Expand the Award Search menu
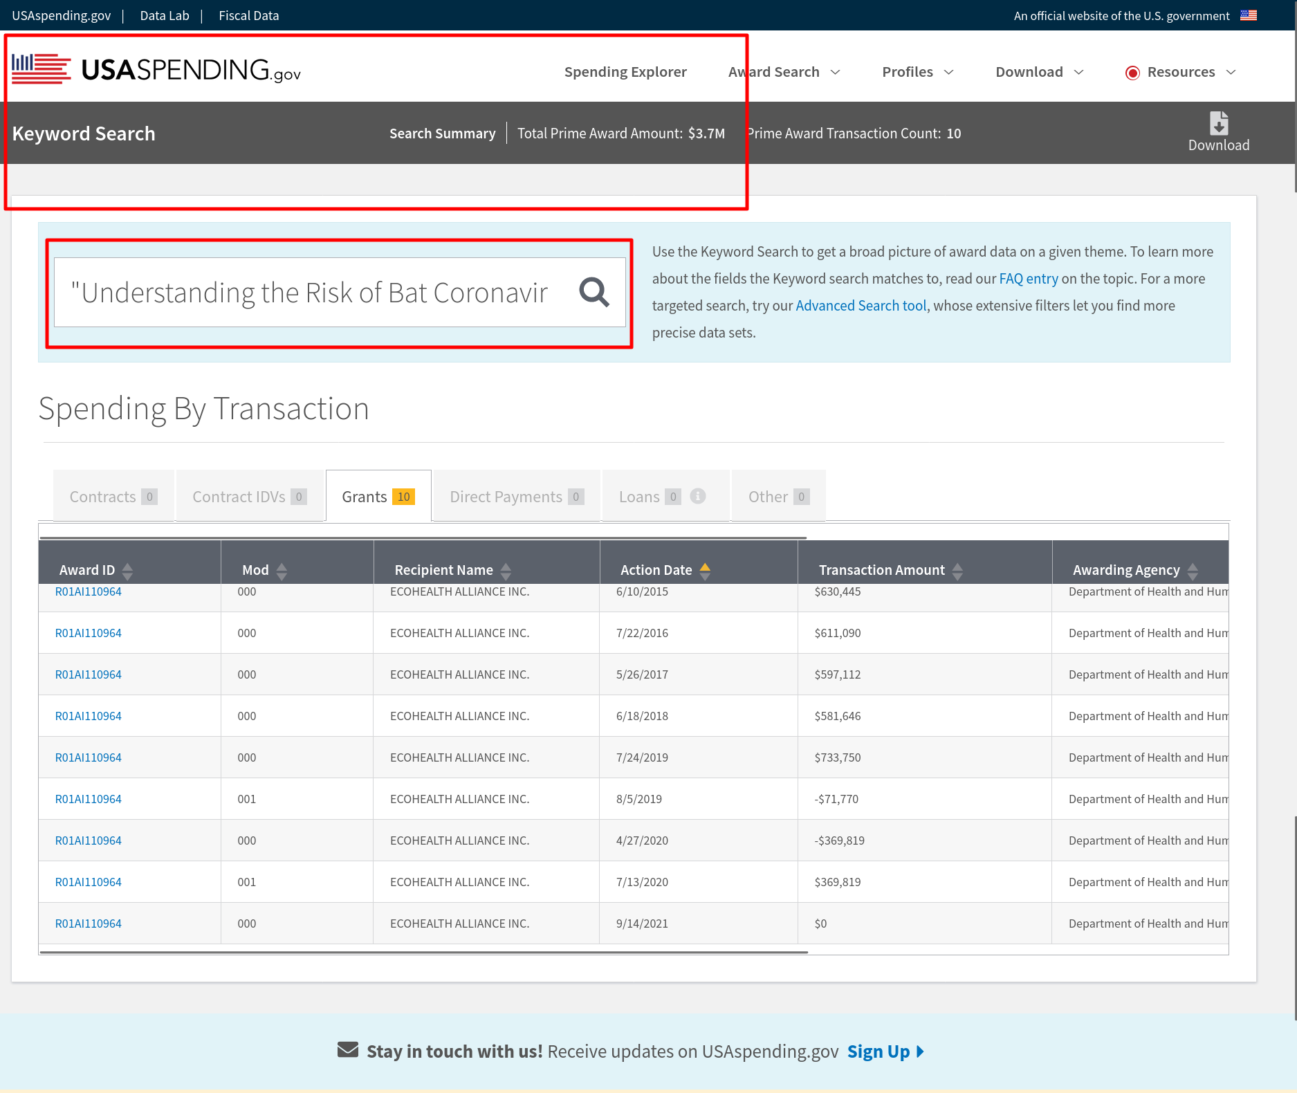 [x=784, y=72]
